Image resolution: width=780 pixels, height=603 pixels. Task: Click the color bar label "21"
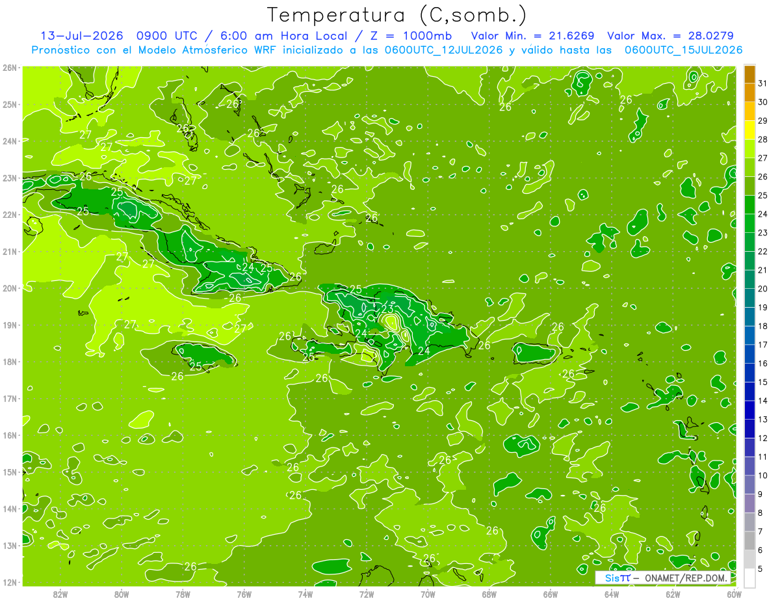click(763, 270)
